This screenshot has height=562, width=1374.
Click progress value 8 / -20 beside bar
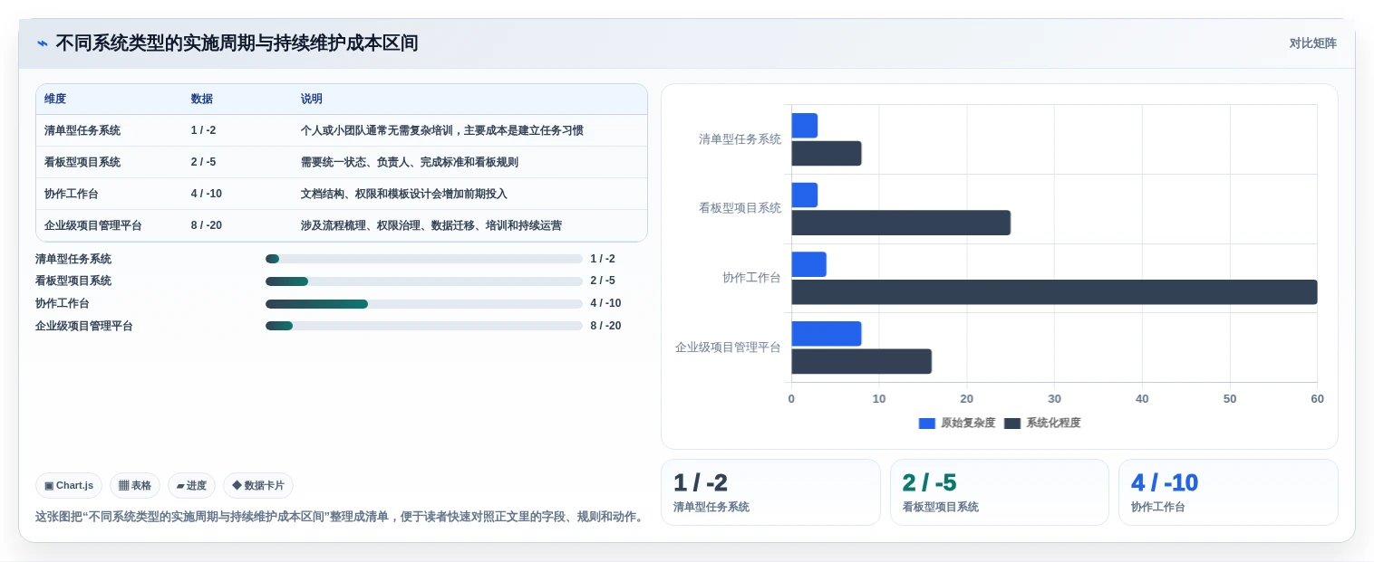click(605, 326)
